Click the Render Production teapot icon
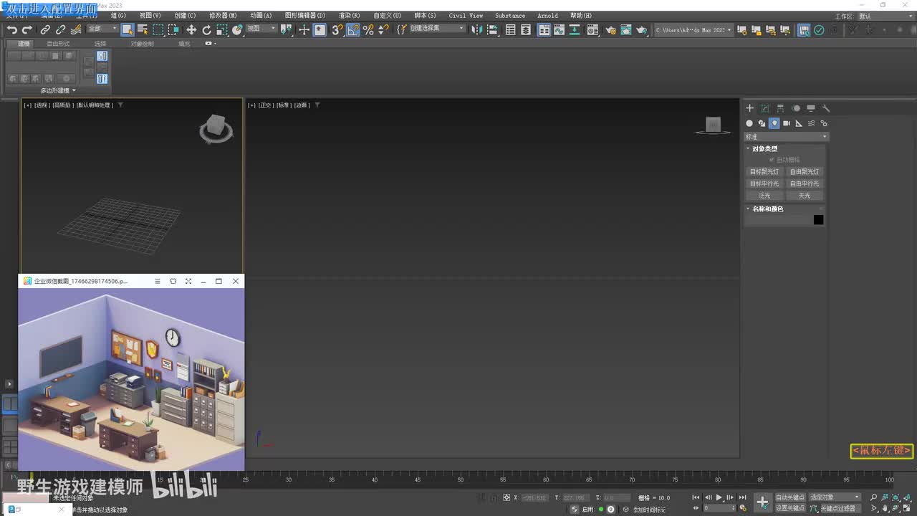 coord(642,29)
